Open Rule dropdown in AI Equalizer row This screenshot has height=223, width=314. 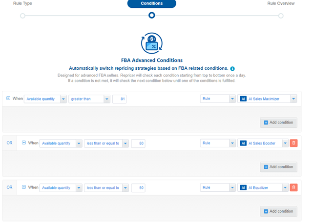[x=218, y=187]
